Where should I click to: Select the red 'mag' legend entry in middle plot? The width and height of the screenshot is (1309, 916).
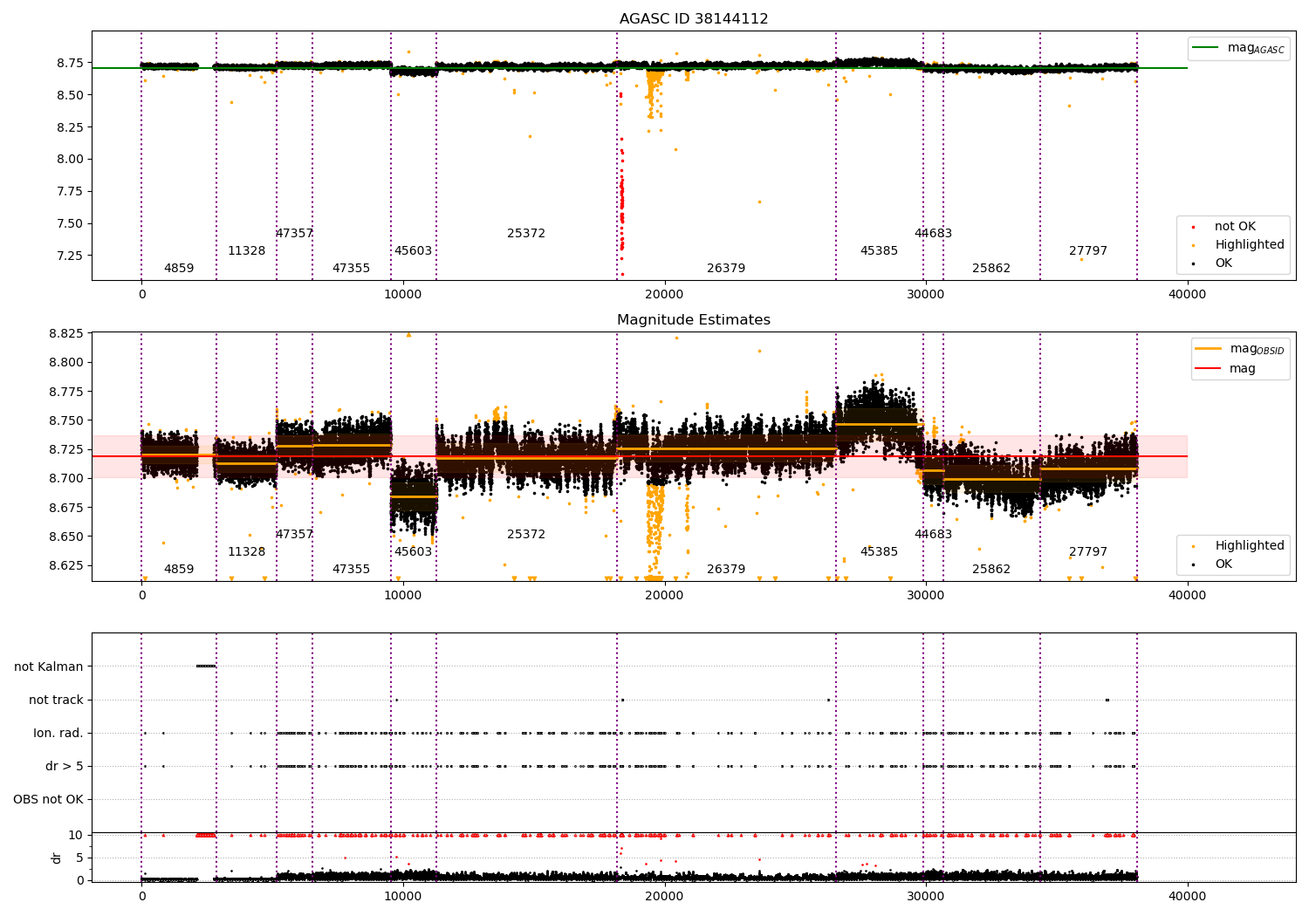pos(1226,369)
